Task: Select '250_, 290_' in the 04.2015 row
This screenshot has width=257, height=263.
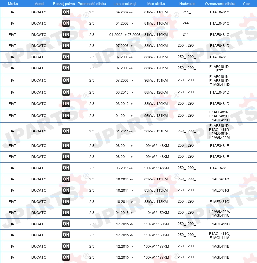Action: coord(187,212)
